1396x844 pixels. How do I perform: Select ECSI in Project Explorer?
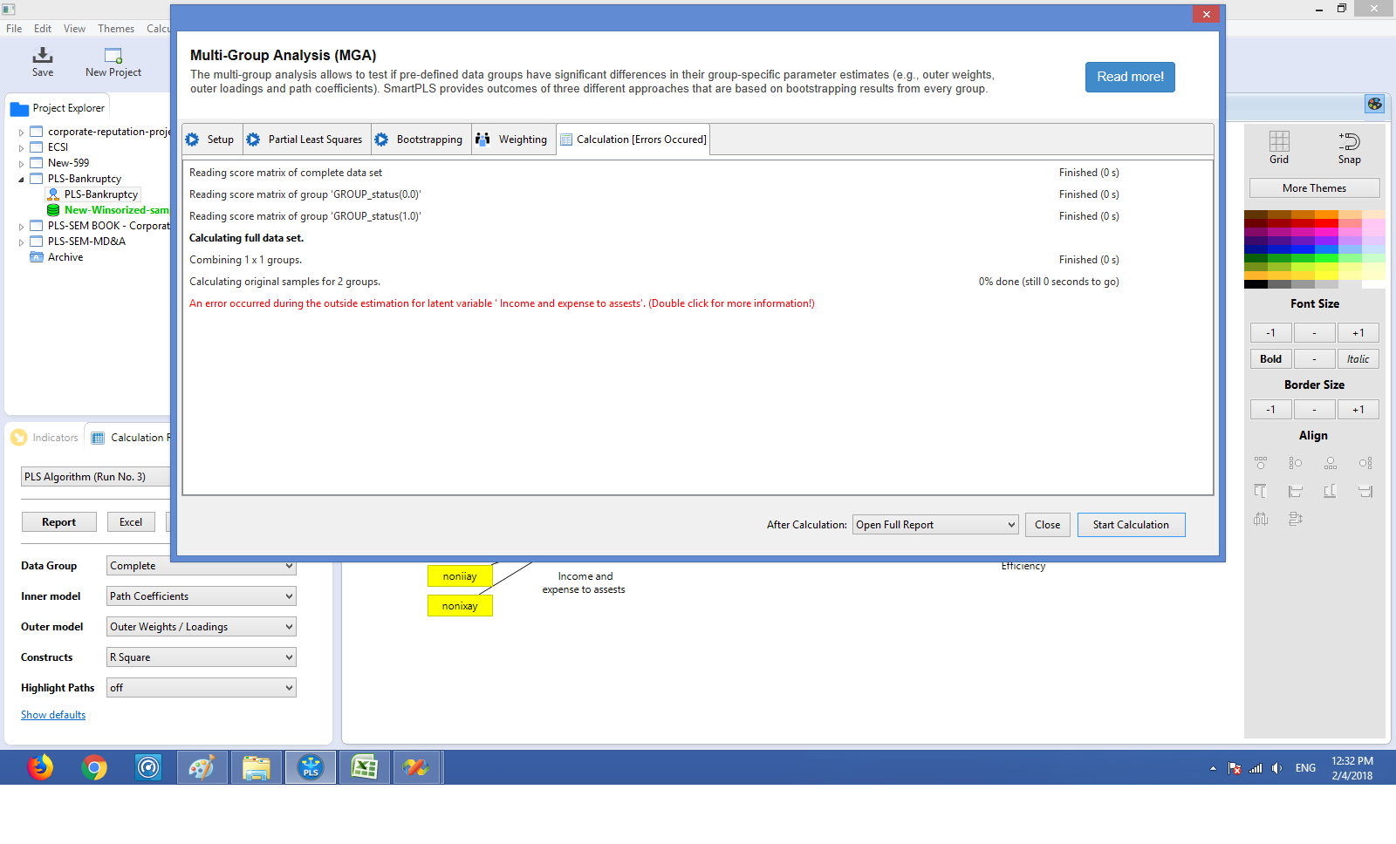[x=58, y=147]
